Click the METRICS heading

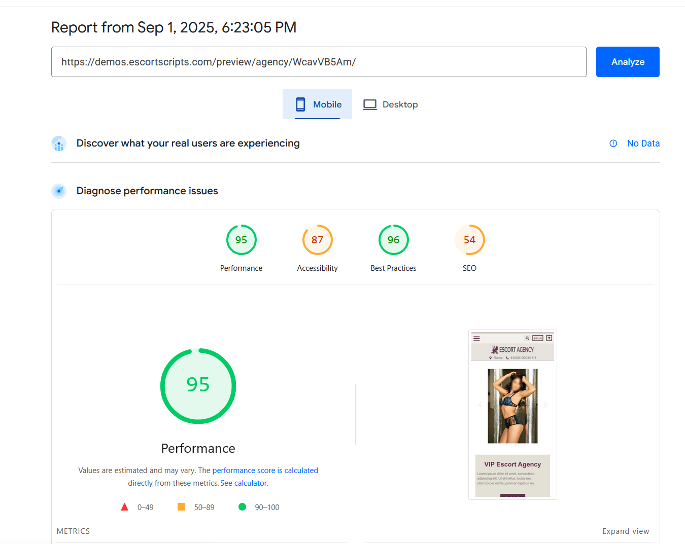point(73,531)
